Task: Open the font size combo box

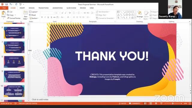Action: [x=58, y=13]
